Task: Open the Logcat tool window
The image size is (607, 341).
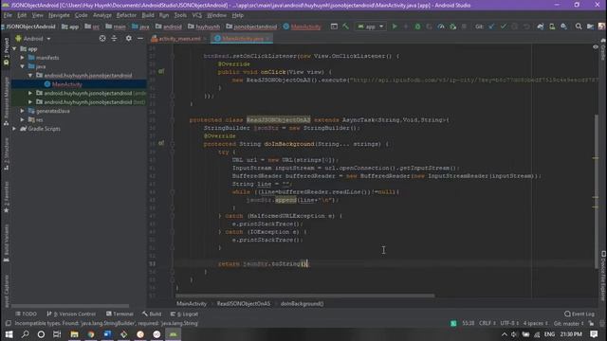Action: click(184, 314)
